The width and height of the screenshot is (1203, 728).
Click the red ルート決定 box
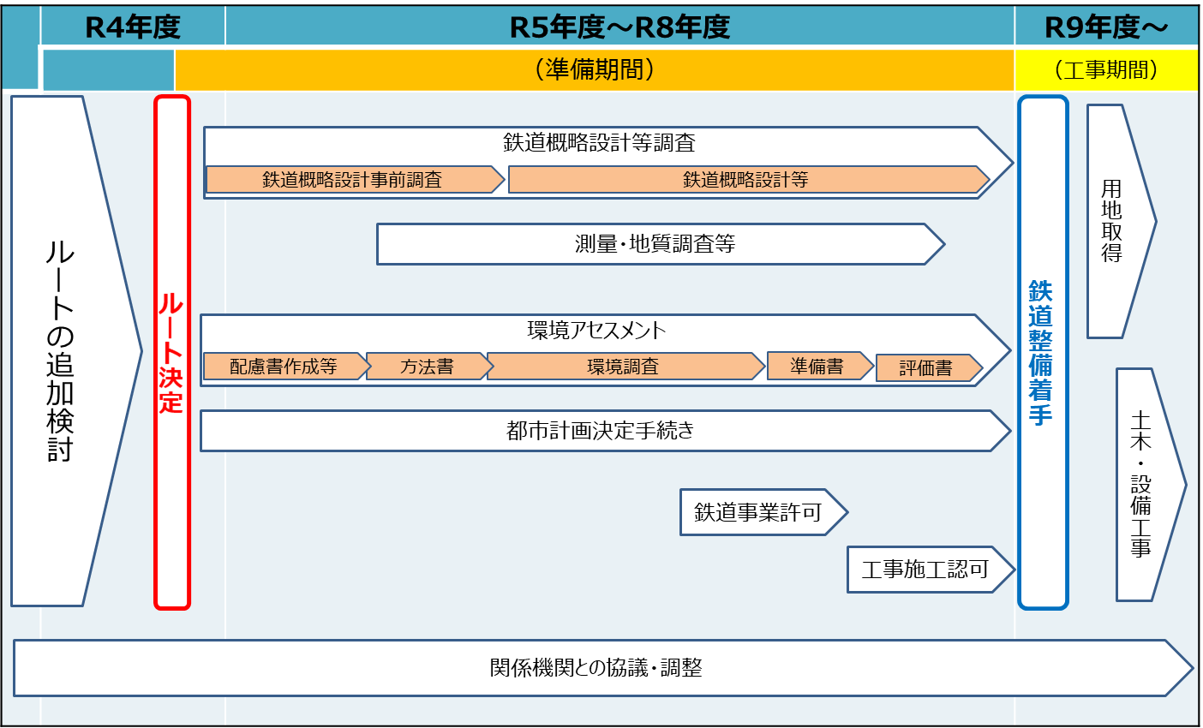pyautogui.click(x=171, y=352)
